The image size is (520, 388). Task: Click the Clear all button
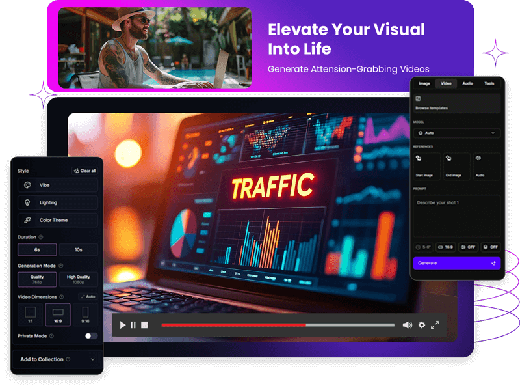pos(85,171)
